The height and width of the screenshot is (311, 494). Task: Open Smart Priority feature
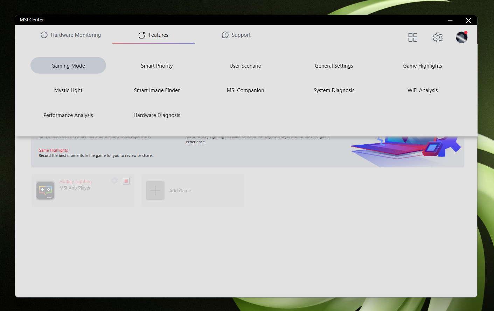point(157,65)
